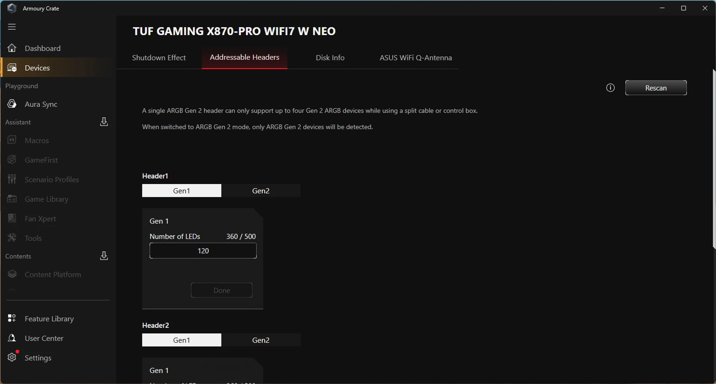Click the Macros icon
716x384 pixels.
(x=12, y=140)
